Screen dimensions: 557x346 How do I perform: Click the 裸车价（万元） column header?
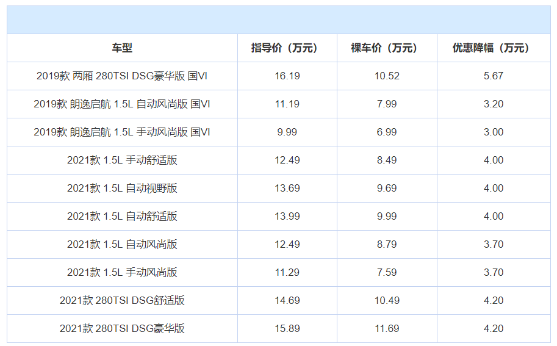click(387, 48)
